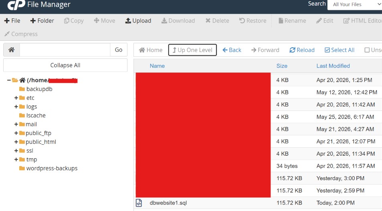
Task: Click the May 12, 2026, 12:42 PM cell
Action: pos(347,92)
